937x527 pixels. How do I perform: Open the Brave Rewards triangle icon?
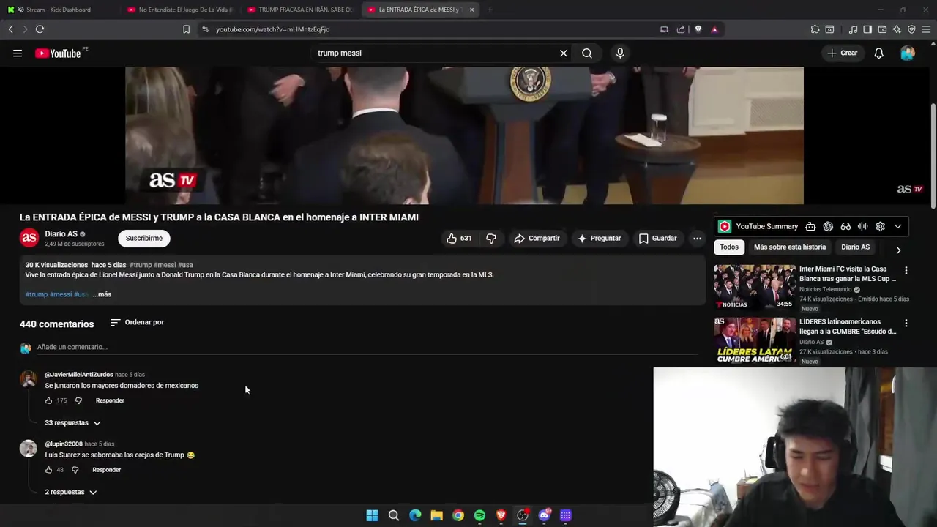(714, 29)
